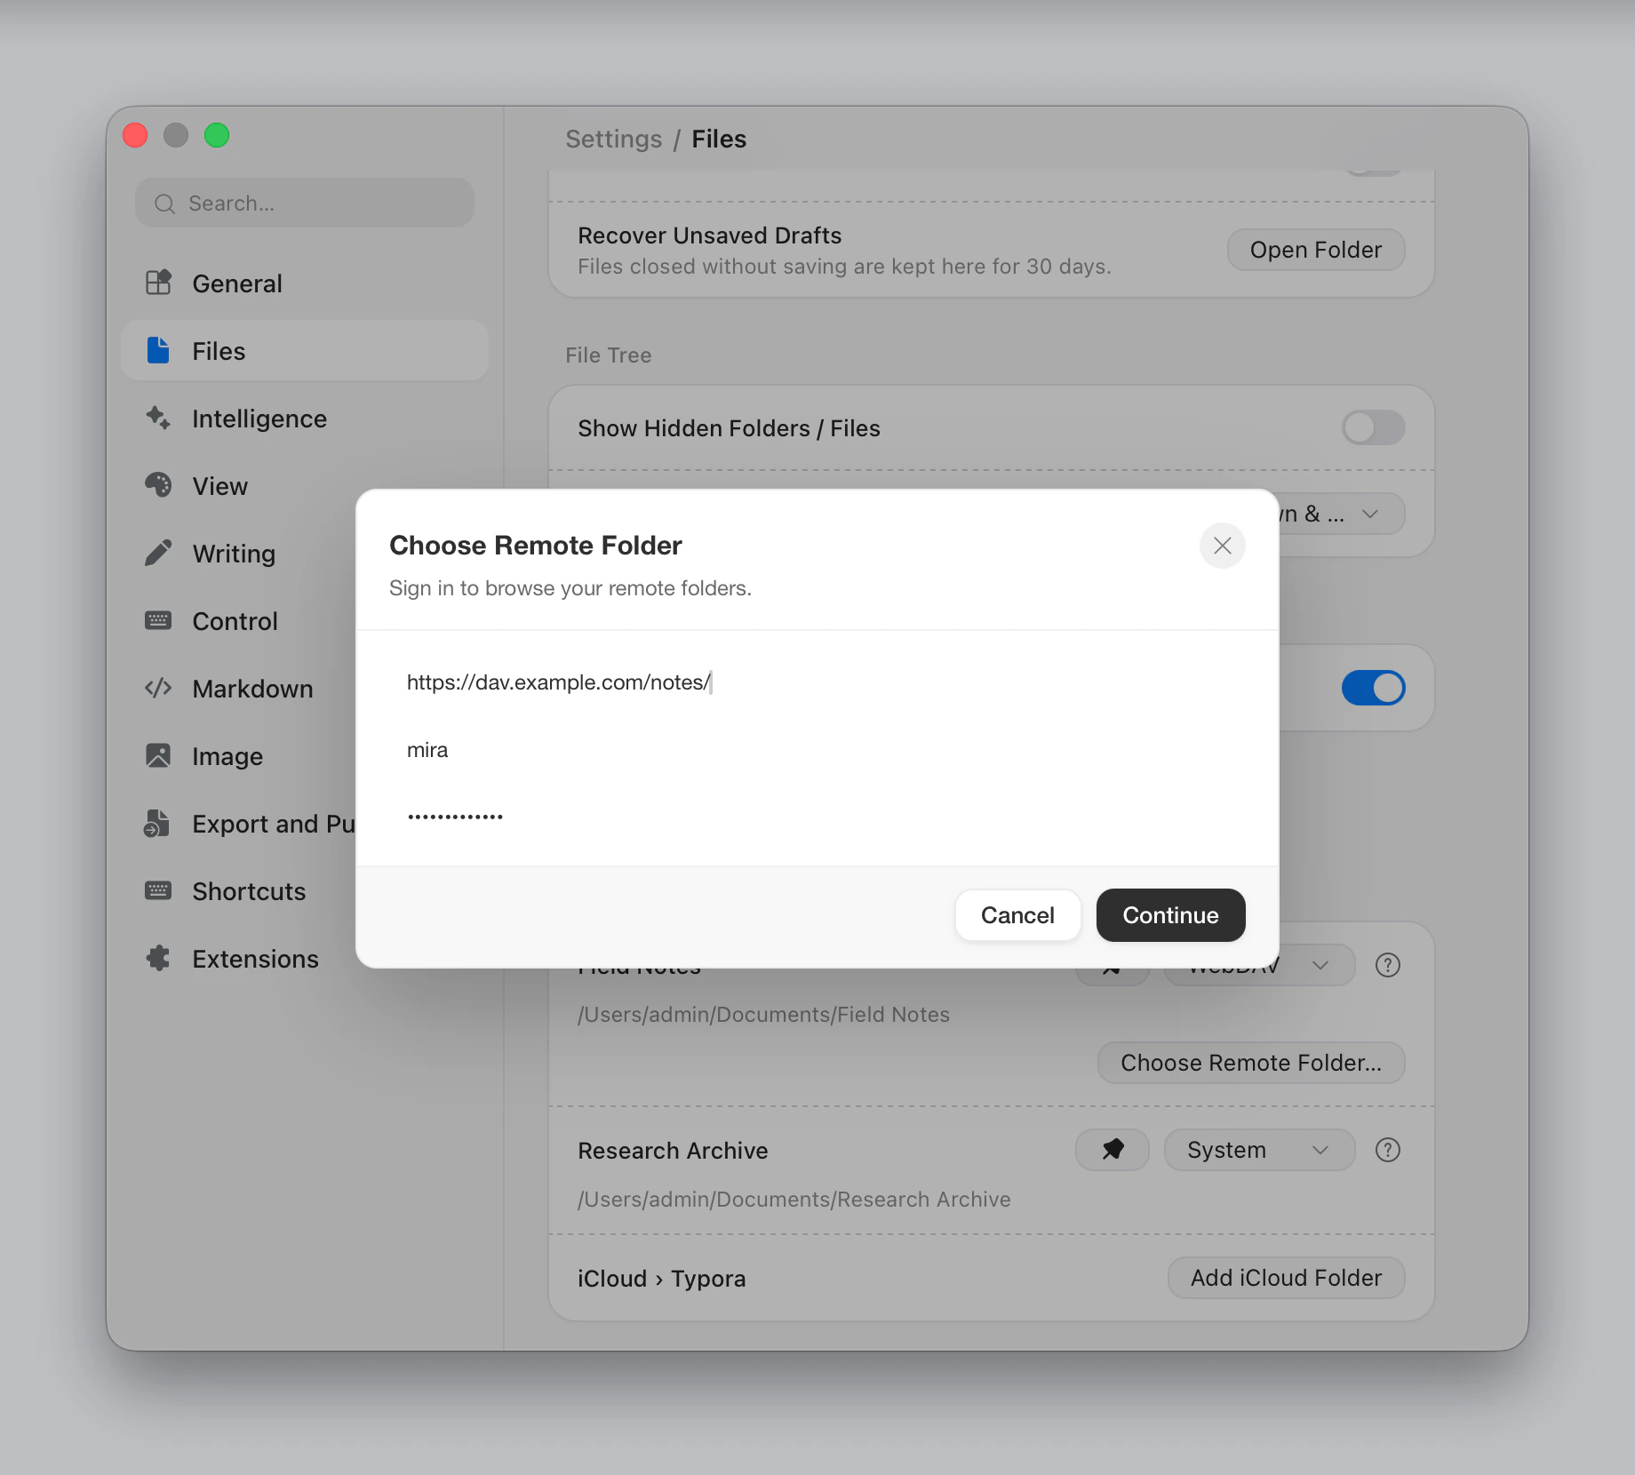Close the Choose Remote Folder dialog
This screenshot has height=1475, width=1635.
[x=1223, y=546]
